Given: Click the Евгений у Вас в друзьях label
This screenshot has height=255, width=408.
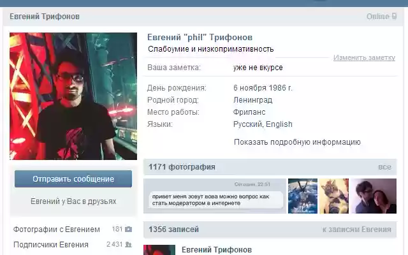Looking at the screenshot, I should tap(73, 201).
